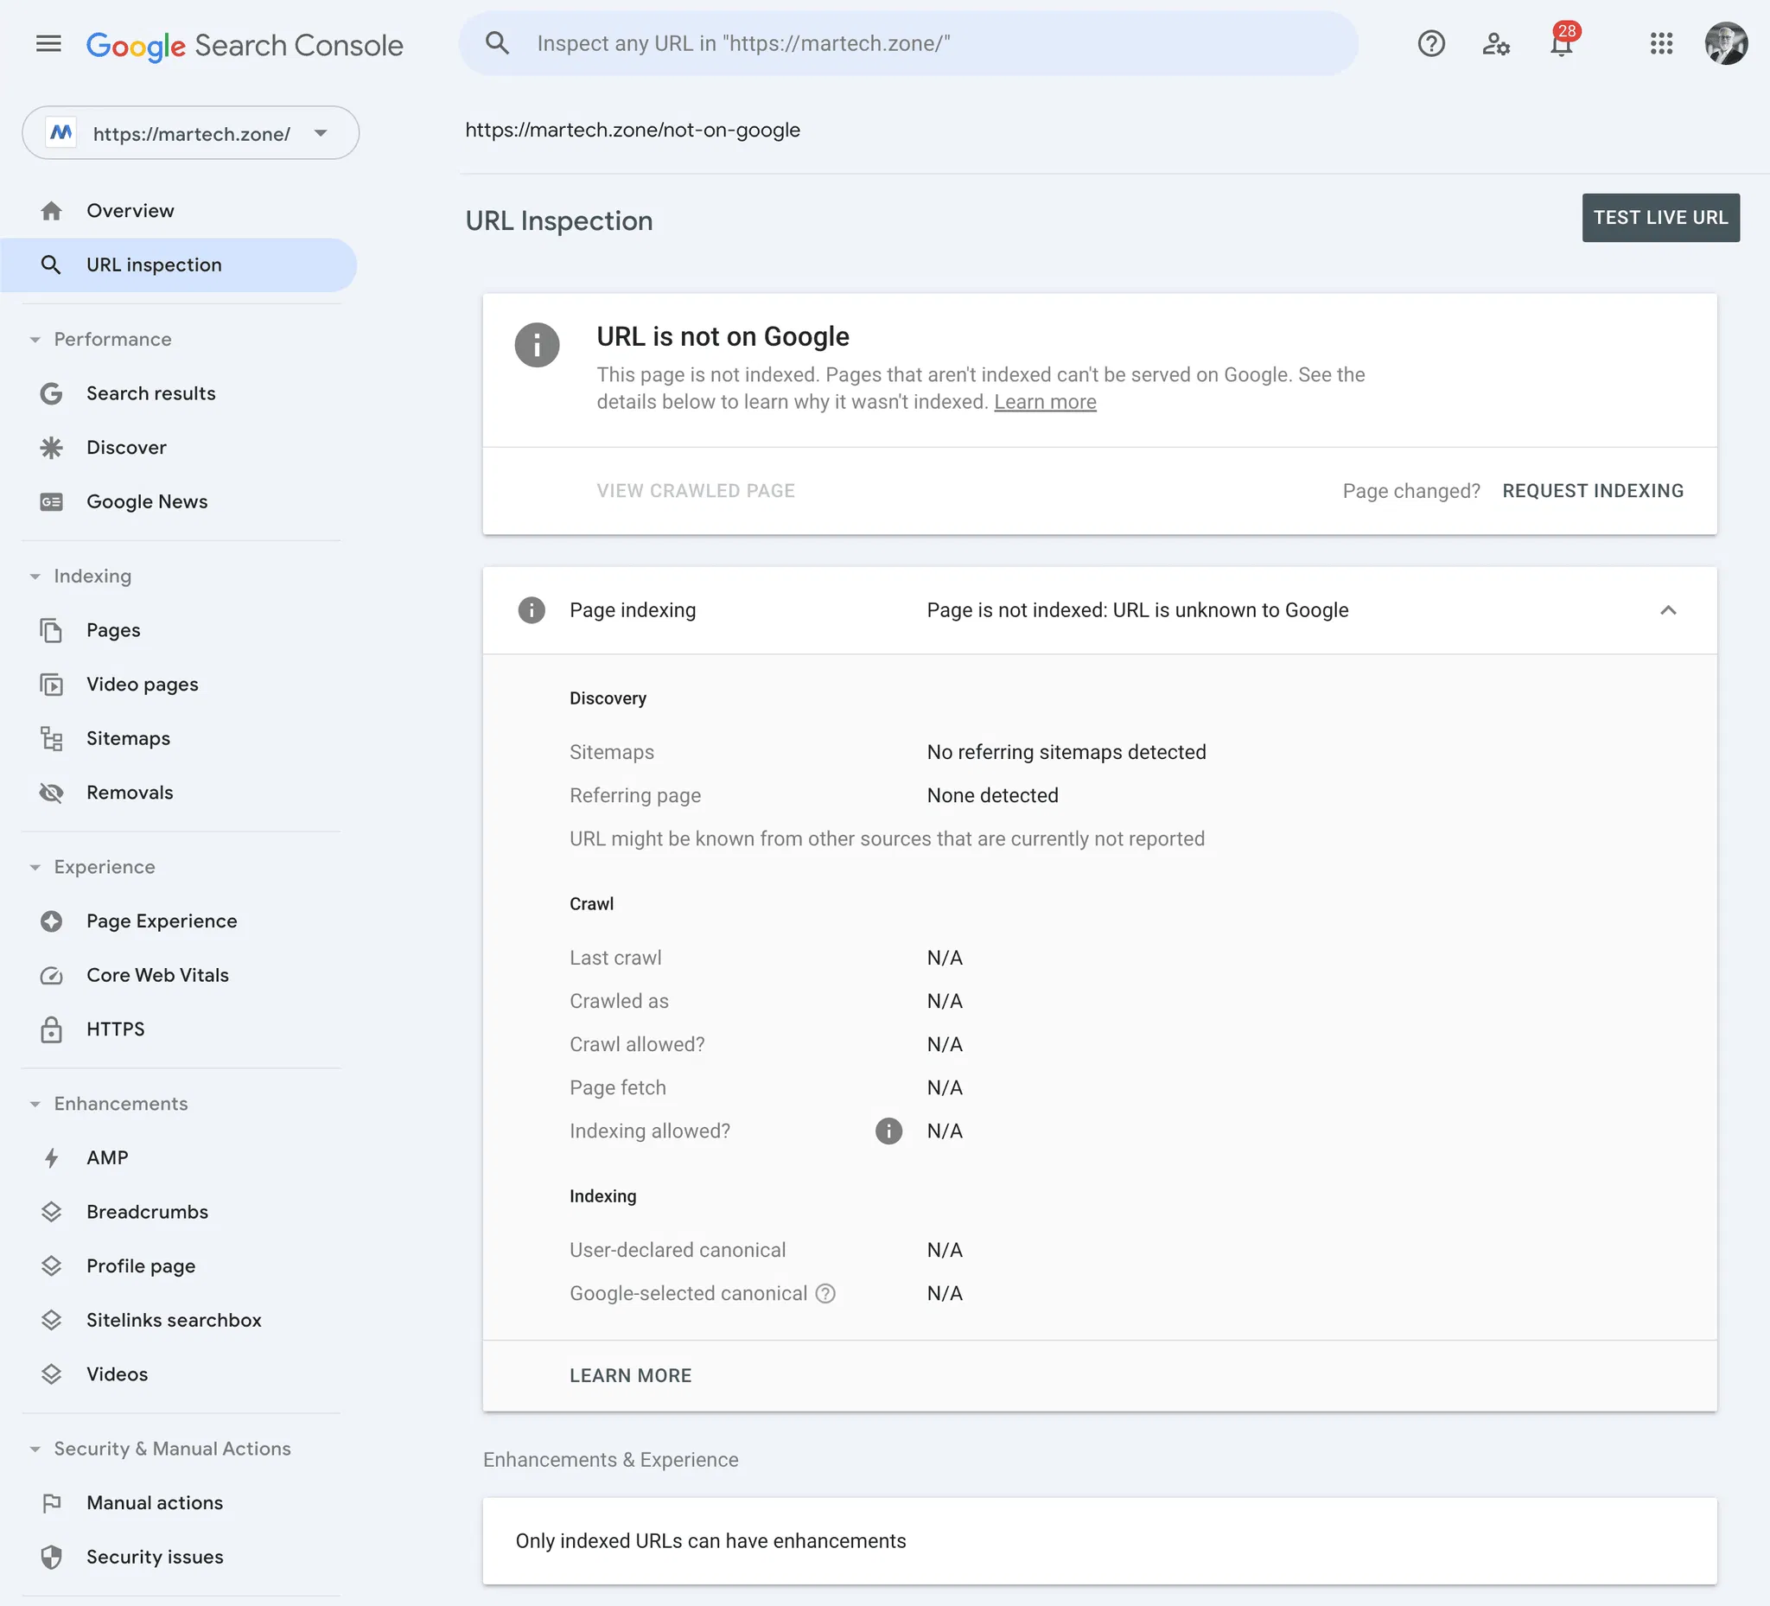The height and width of the screenshot is (1606, 1770).
Task: Open notifications bell with 28 alerts
Action: (x=1561, y=44)
